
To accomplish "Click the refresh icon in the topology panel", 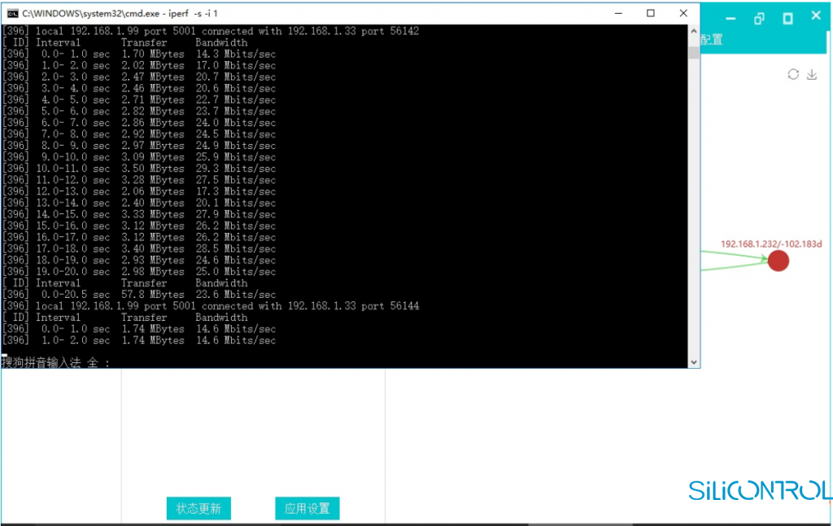I will point(793,74).
